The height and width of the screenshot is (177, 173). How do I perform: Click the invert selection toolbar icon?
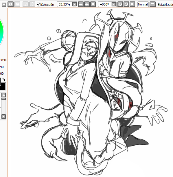pyautogui.click(x=32, y=4)
